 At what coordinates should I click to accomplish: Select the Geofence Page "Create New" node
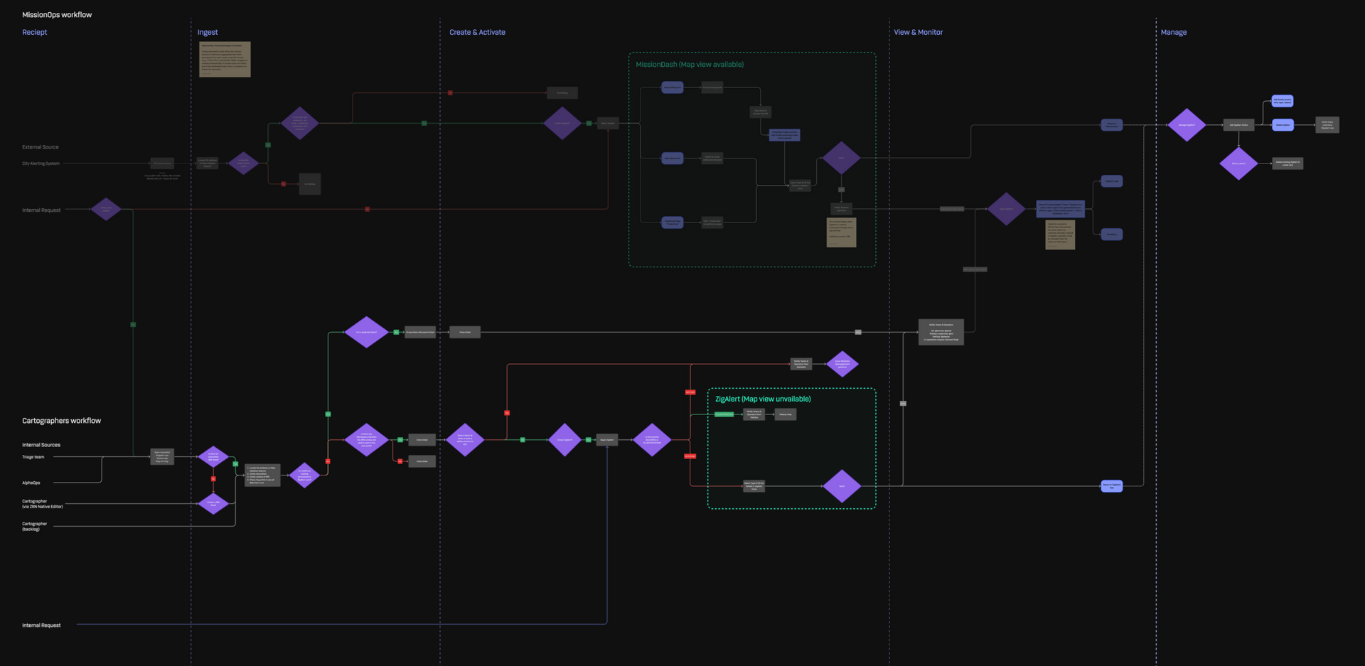click(x=672, y=222)
